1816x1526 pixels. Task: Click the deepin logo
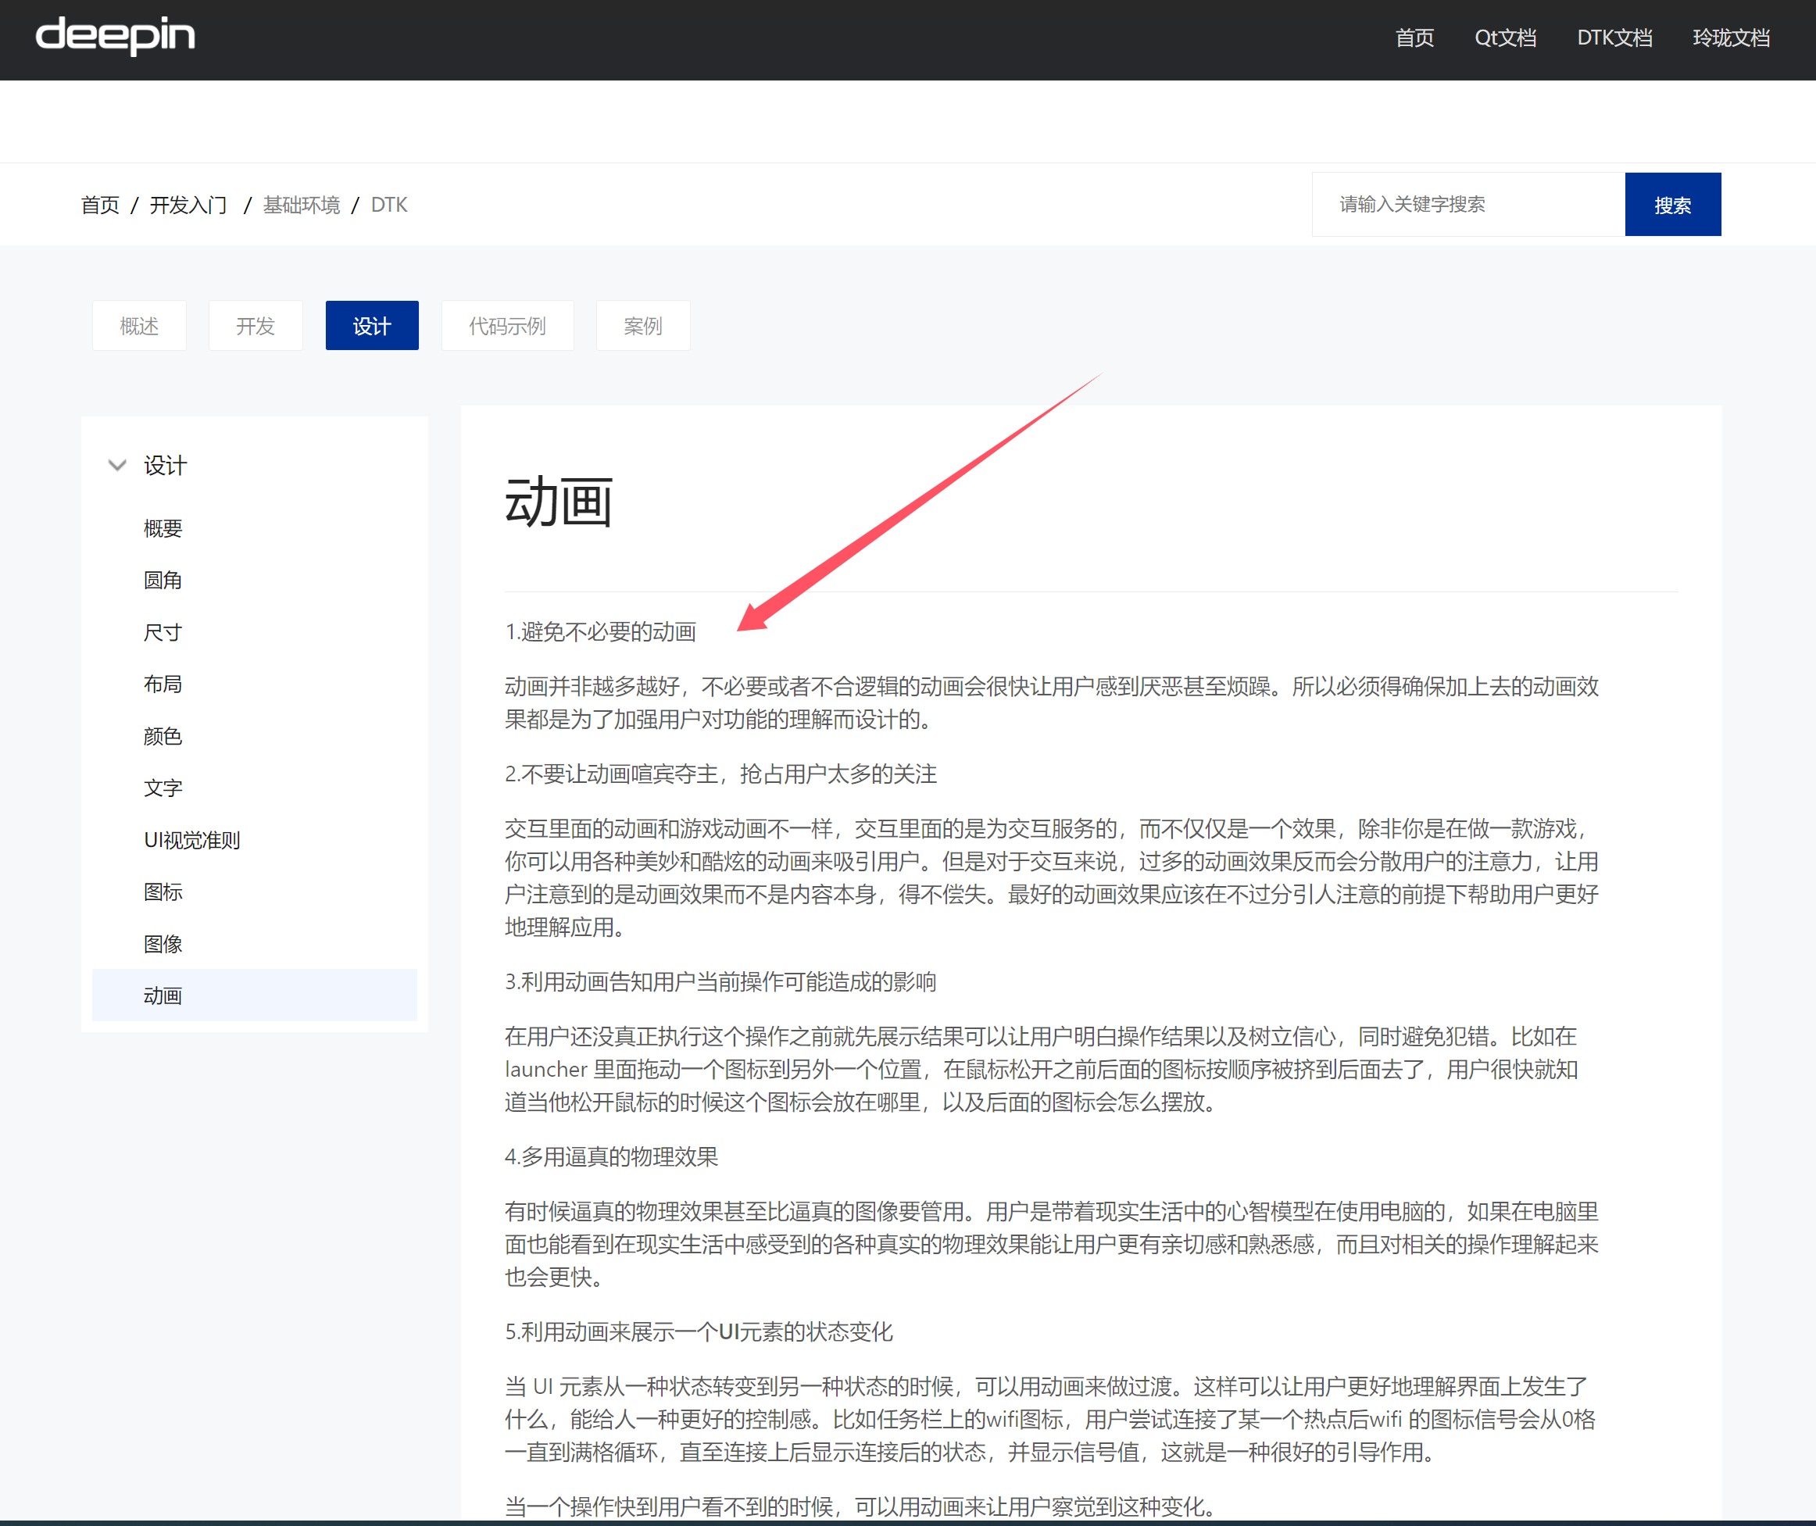115,36
